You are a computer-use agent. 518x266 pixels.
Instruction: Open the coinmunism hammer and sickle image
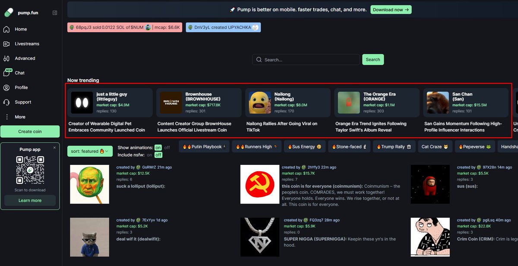click(259, 184)
